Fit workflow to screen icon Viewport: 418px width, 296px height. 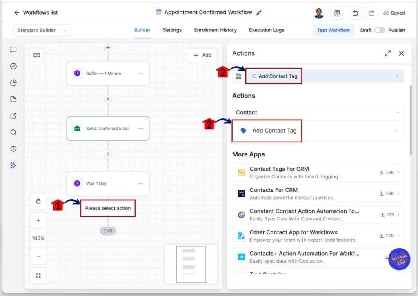pyautogui.click(x=38, y=276)
